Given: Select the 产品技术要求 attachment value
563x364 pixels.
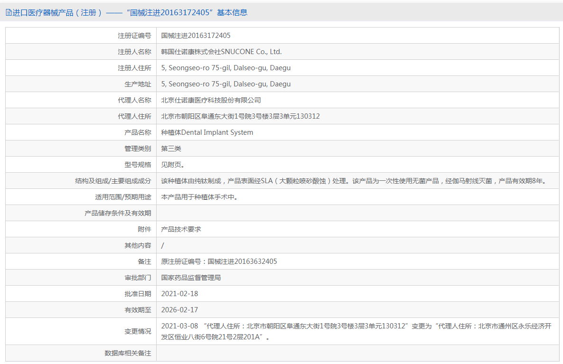Looking at the screenshot, I should 181,229.
